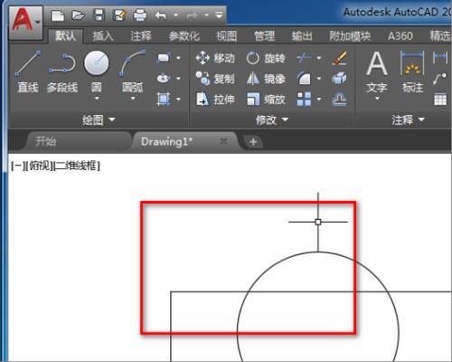The width and height of the screenshot is (452, 362).
Task: Select the 圆 circle tool
Action: pos(97,71)
